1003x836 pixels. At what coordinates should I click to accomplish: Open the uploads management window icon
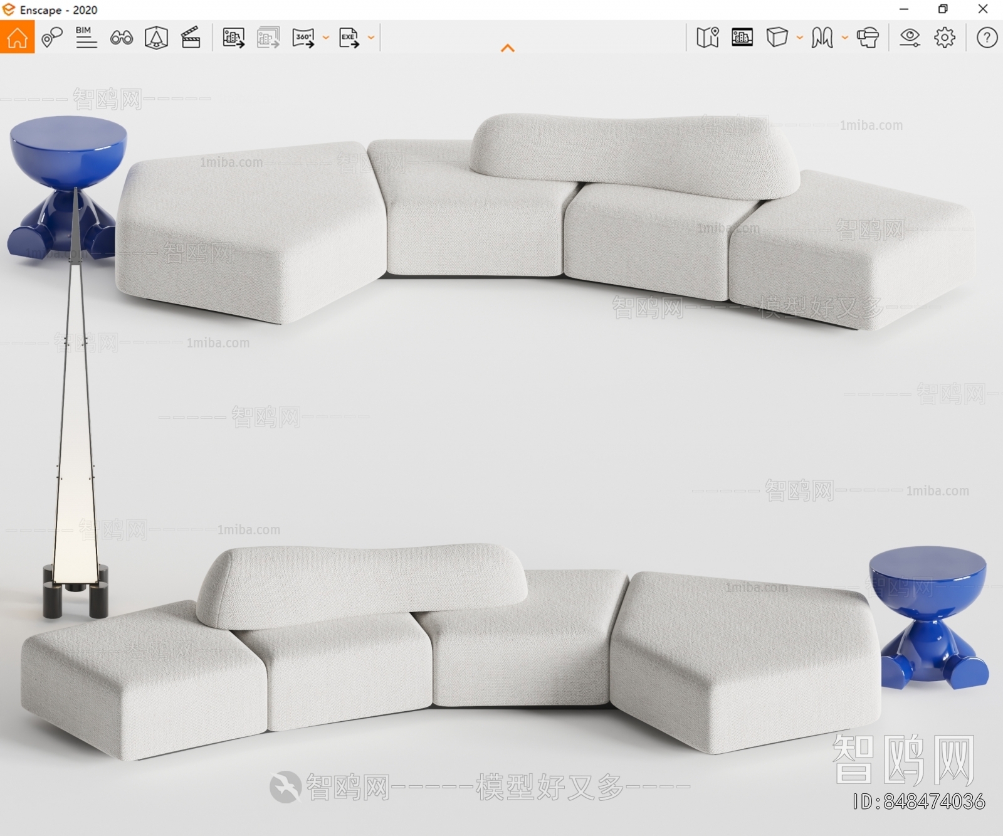point(742,38)
